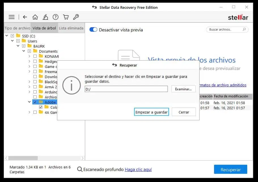Check the Downlo folder checkbox
The image size is (258, 182).
coord(35,76)
